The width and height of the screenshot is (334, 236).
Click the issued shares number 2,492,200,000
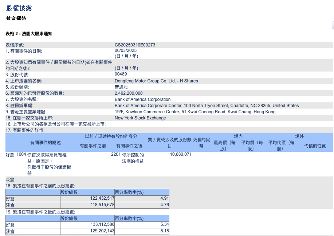tap(129, 93)
